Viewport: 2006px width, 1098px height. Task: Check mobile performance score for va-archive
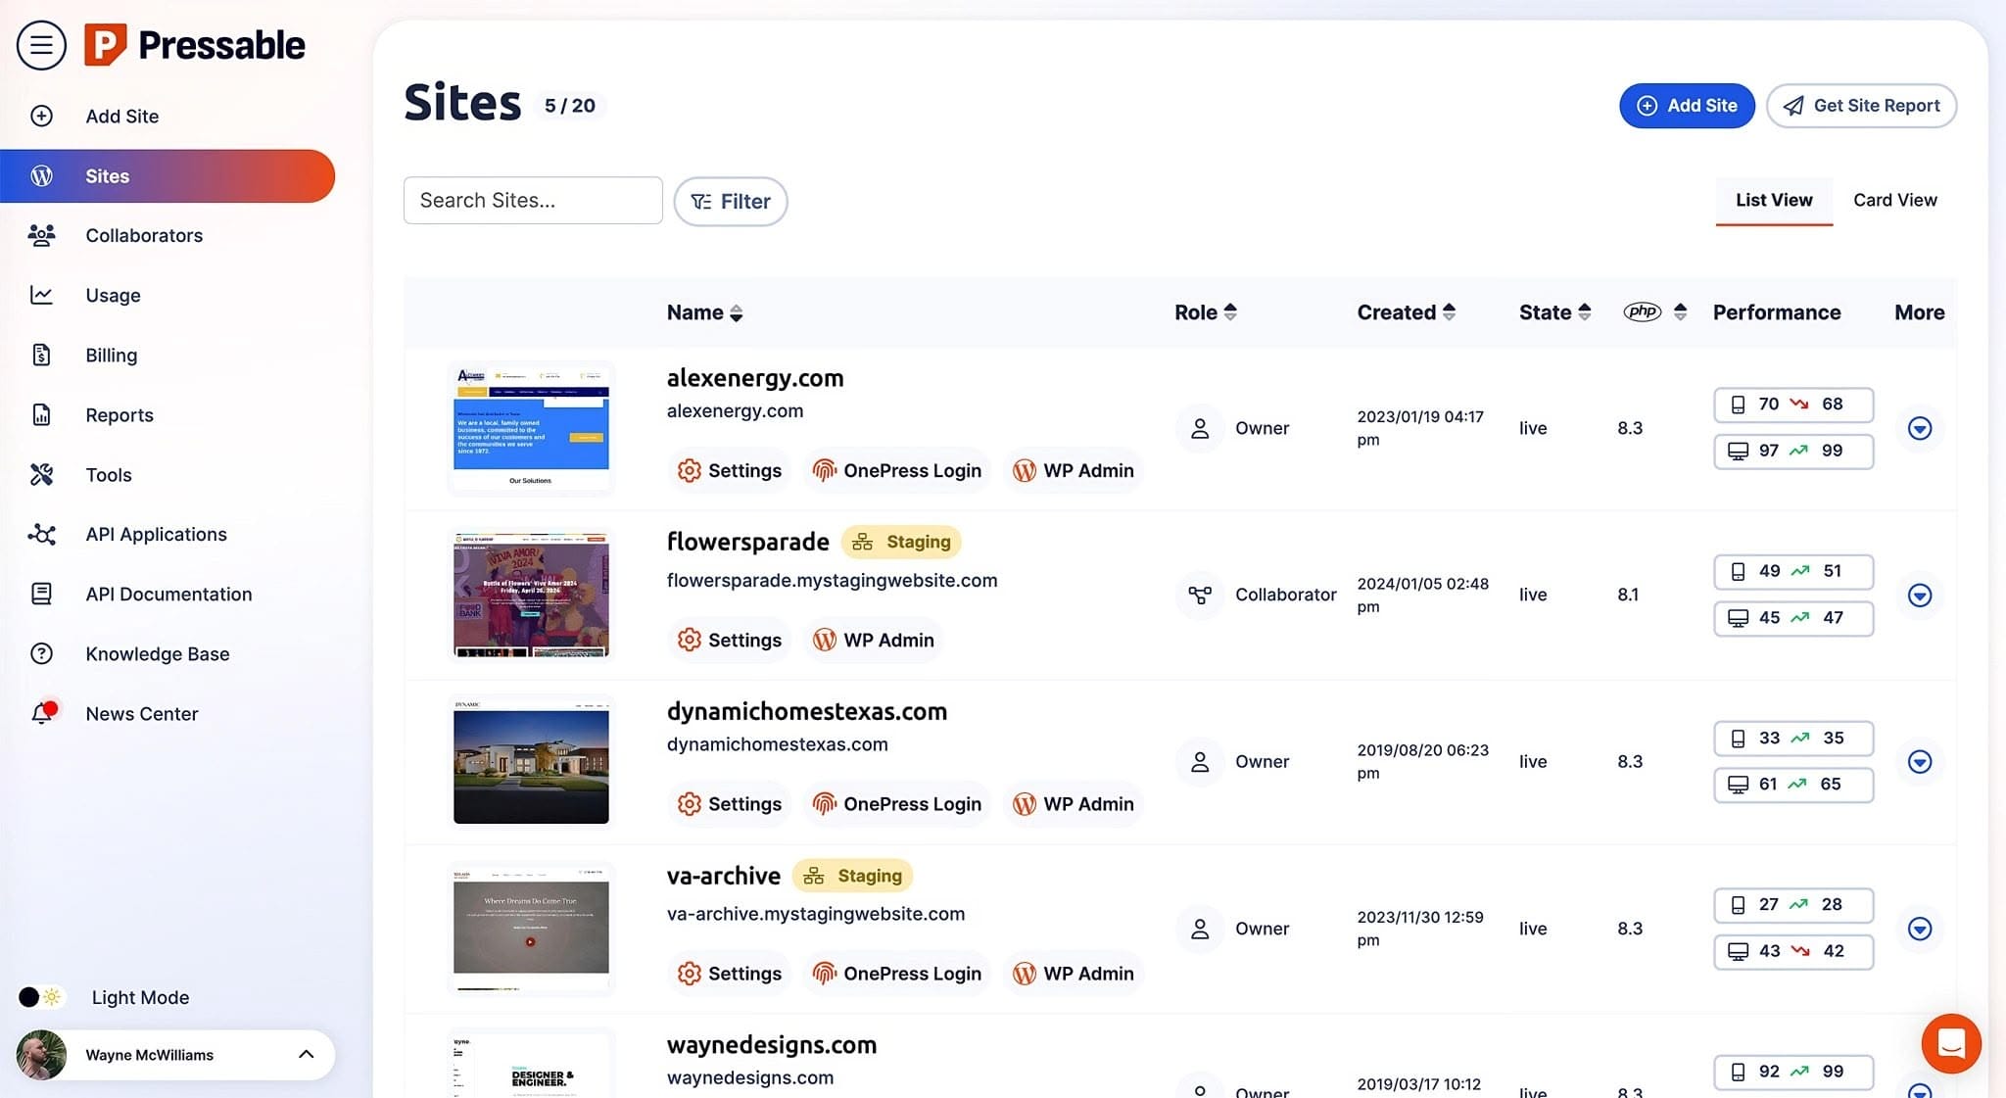(1792, 904)
